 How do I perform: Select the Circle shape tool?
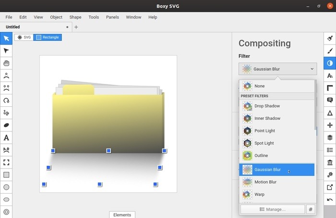pos(6,187)
